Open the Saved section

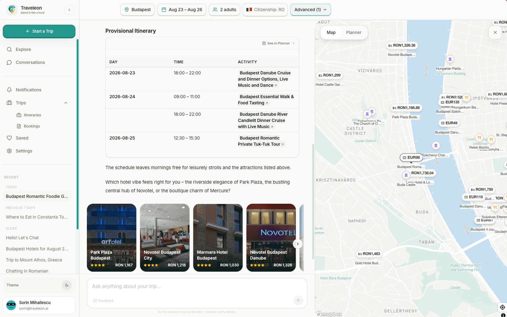click(22, 138)
